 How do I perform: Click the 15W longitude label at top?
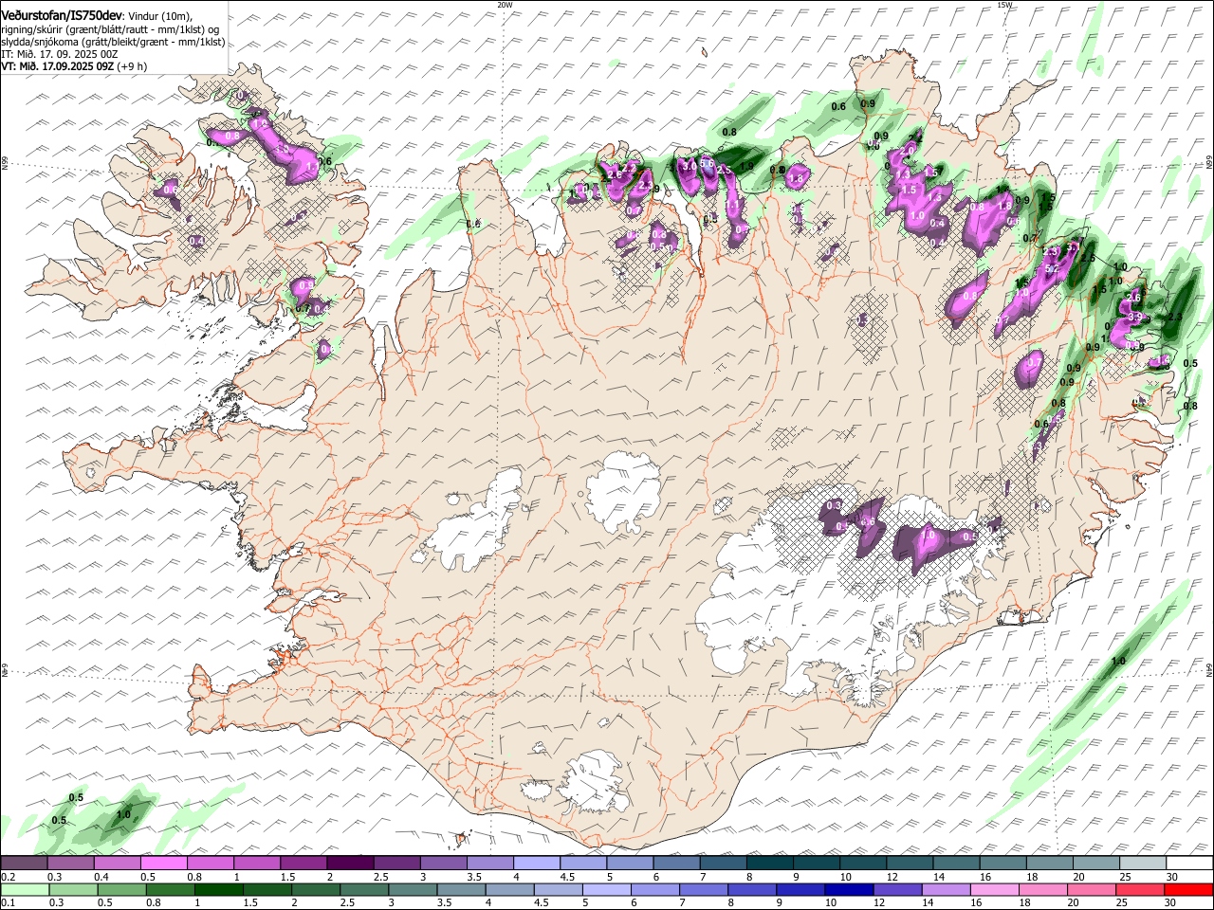pos(1004,5)
